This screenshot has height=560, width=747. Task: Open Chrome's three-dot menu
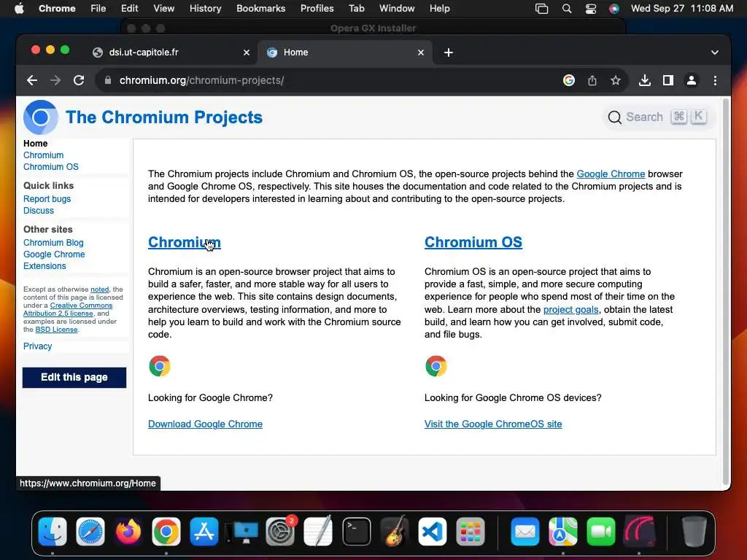pyautogui.click(x=715, y=80)
